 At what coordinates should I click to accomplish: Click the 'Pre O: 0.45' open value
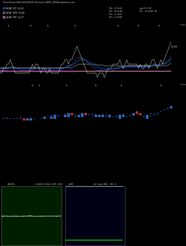(116, 8)
